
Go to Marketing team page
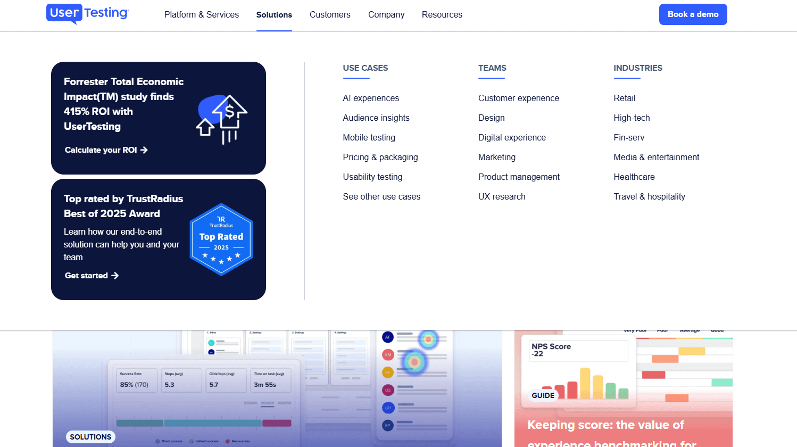tap(497, 158)
